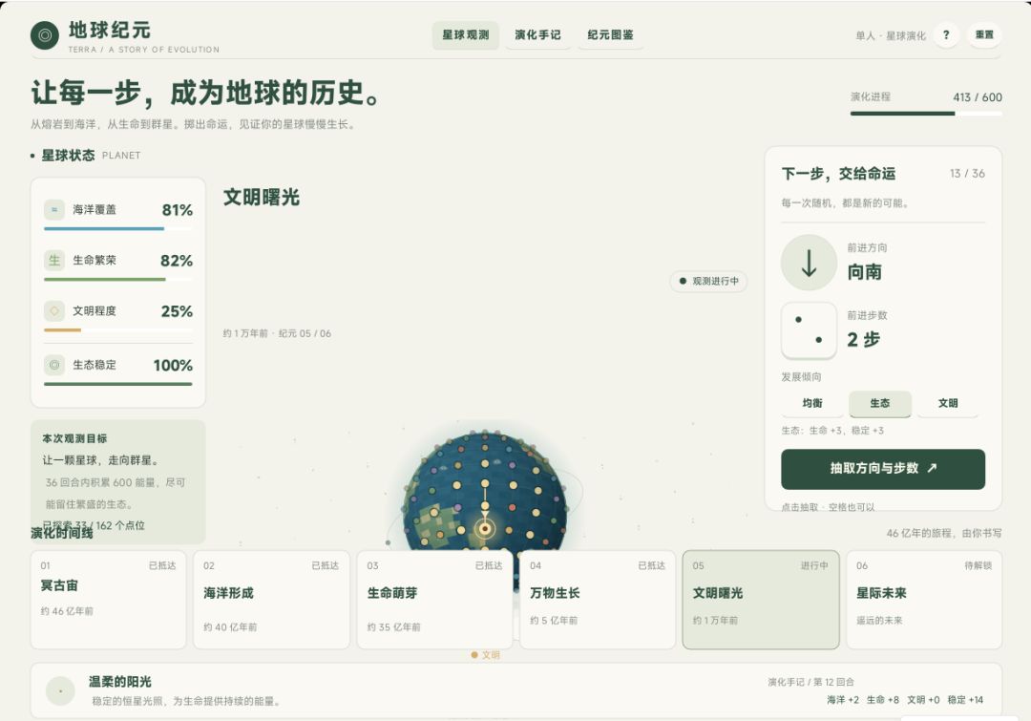Click the 81% ocean coverage value
Image resolution: width=1031 pixels, height=721 pixels.
[177, 210]
